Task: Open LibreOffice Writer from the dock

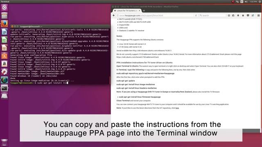Action: pyautogui.click(x=5, y=32)
